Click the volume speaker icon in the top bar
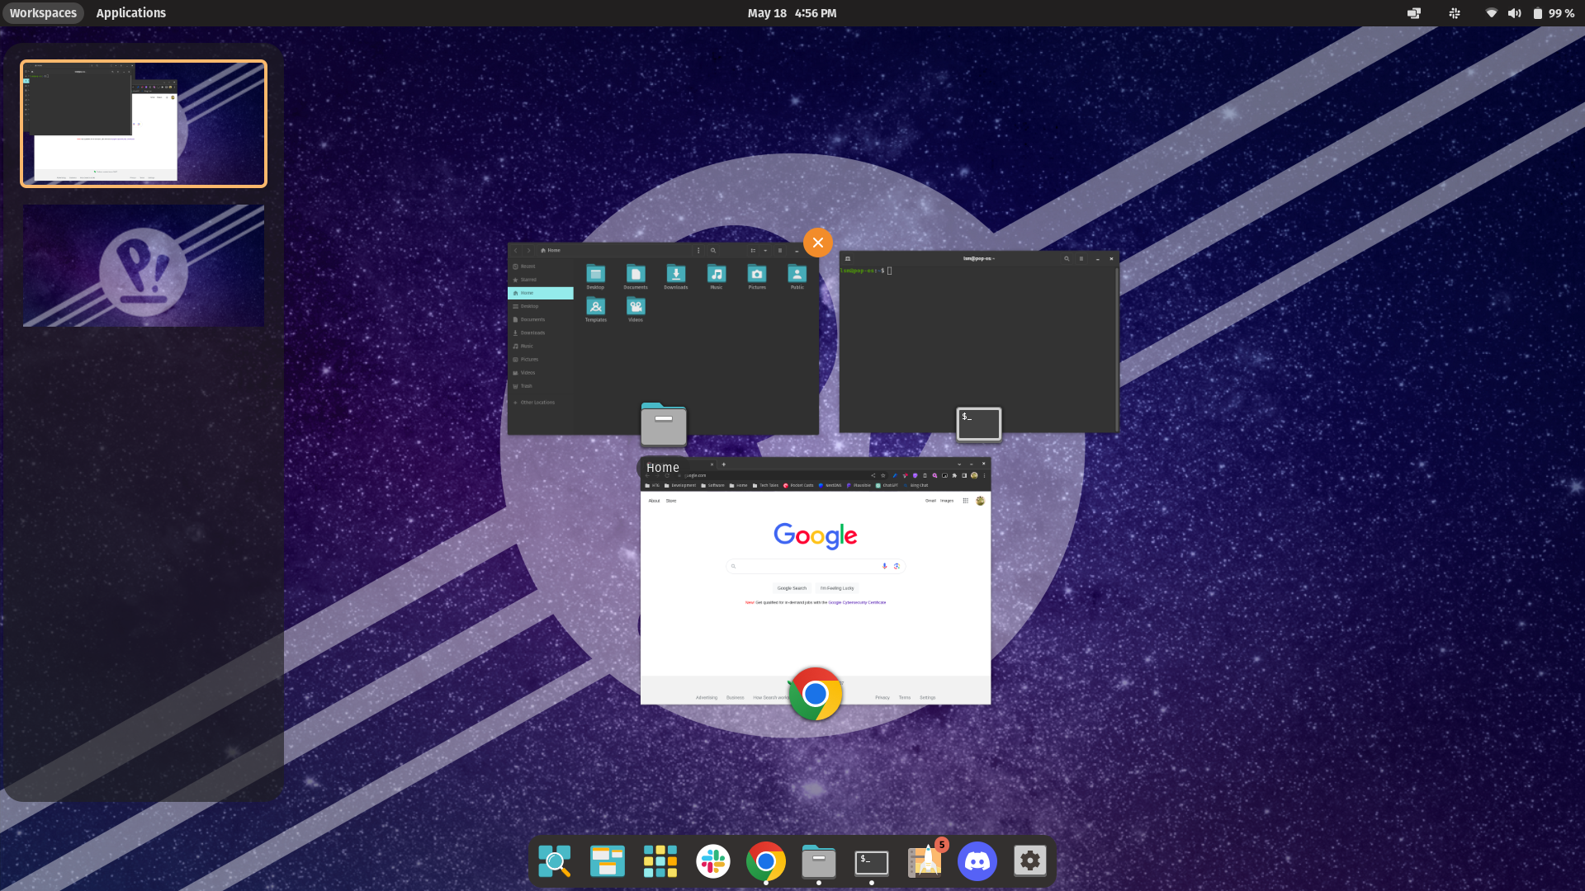 (1514, 13)
